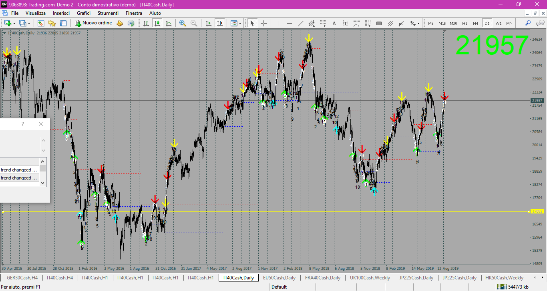
Task: Select the equidistant channel tool
Action: click(x=312, y=23)
